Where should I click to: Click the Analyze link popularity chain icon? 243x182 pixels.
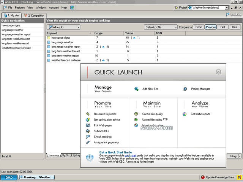coord(88,143)
